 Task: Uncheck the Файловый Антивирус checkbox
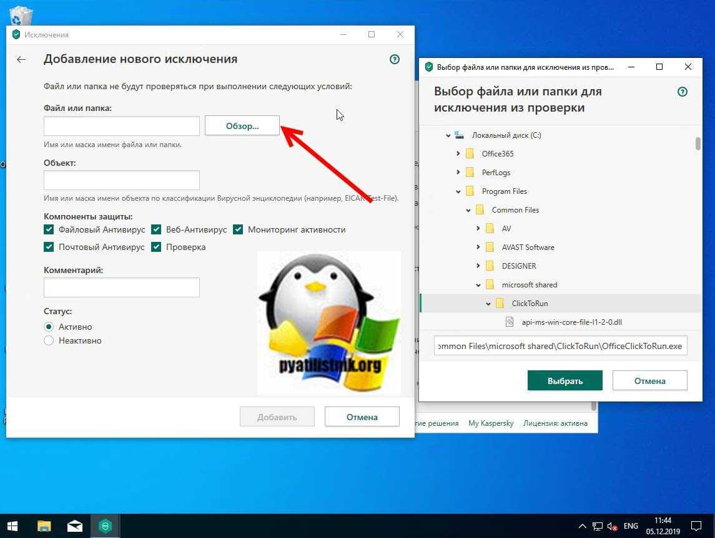pos(49,229)
